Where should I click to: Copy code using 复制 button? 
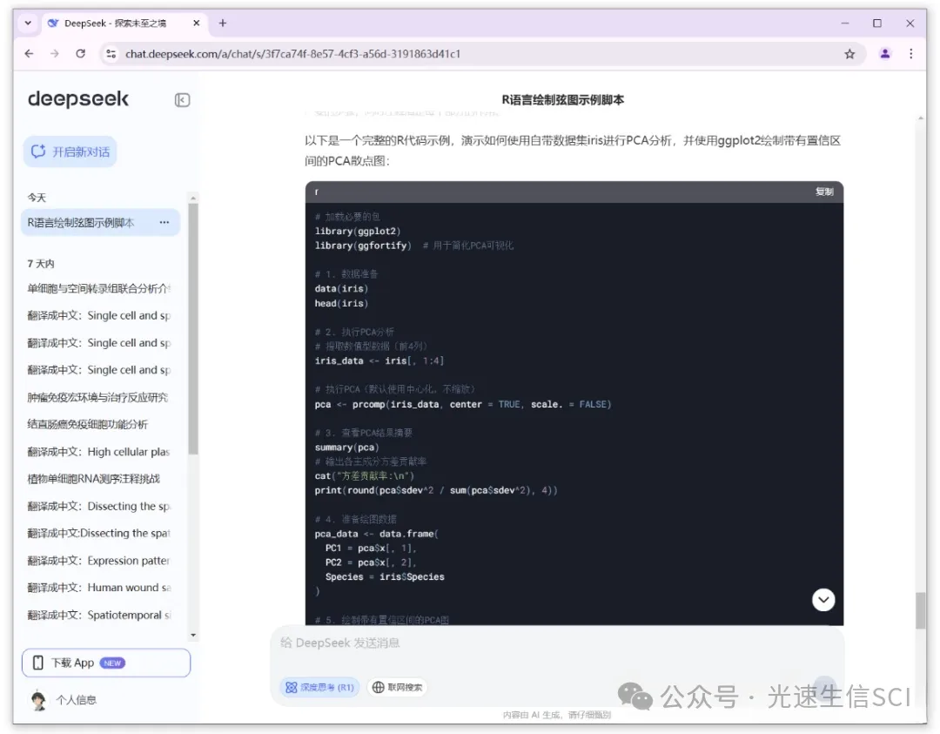823,192
